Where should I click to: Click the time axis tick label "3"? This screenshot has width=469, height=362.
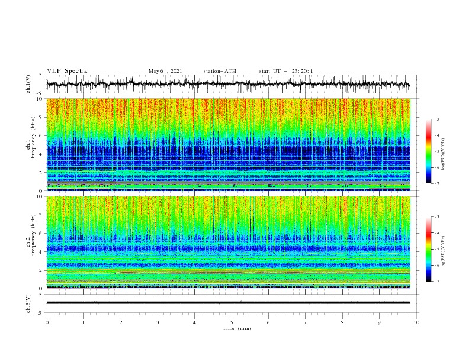(x=158, y=322)
